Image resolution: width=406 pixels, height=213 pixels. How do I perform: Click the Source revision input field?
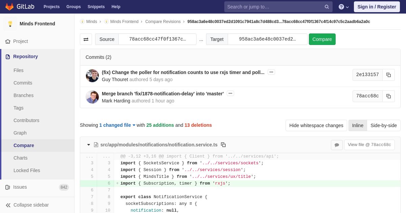(157, 39)
